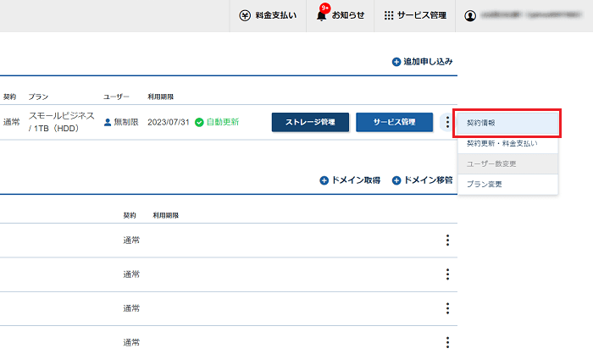
Task: Click the plus icon for ドメイン取得
Action: pyautogui.click(x=324, y=180)
